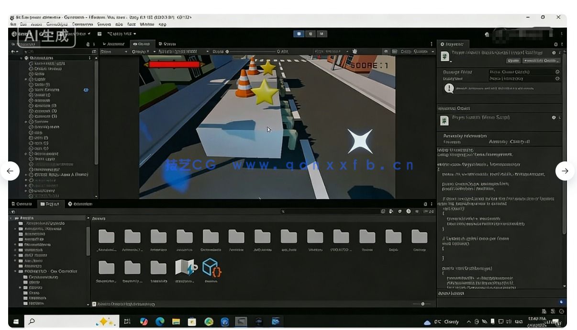Click the Assets breadcrumb link in the Project panel
This screenshot has width=577, height=330.
pos(99,218)
